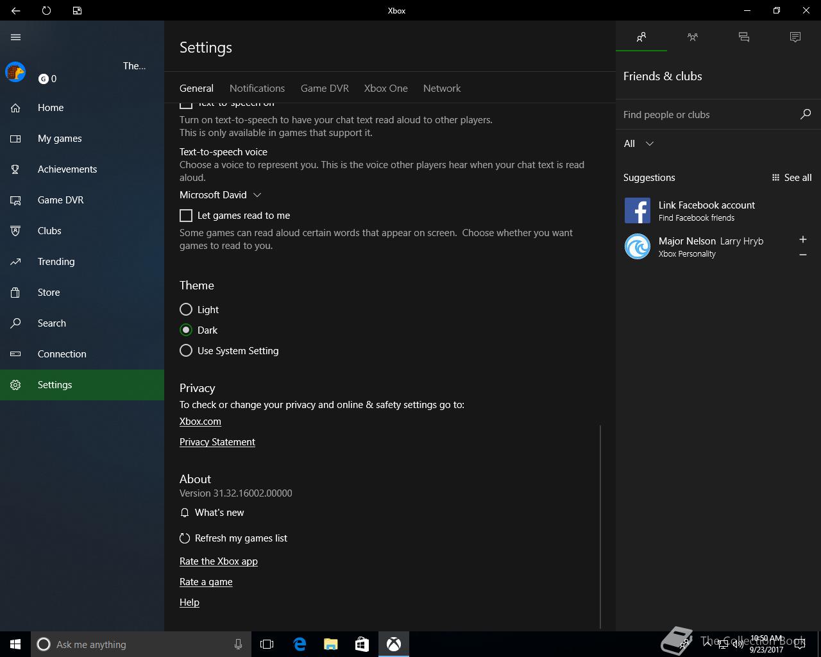Click the Cortana microphone icon

coord(238,644)
